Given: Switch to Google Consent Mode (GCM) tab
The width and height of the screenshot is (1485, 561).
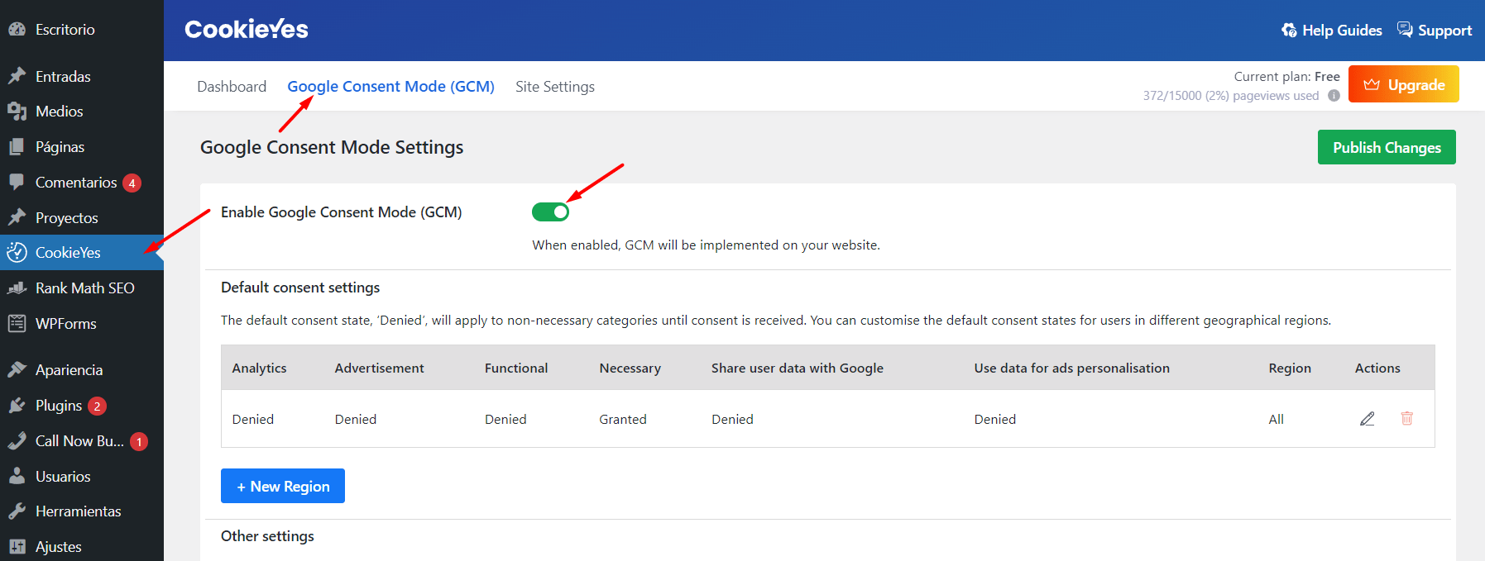Looking at the screenshot, I should [390, 86].
